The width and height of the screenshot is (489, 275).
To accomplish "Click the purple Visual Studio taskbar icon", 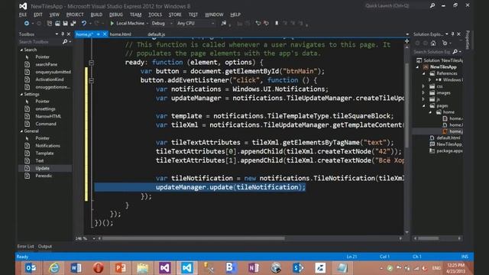I will pyautogui.click(x=165, y=268).
